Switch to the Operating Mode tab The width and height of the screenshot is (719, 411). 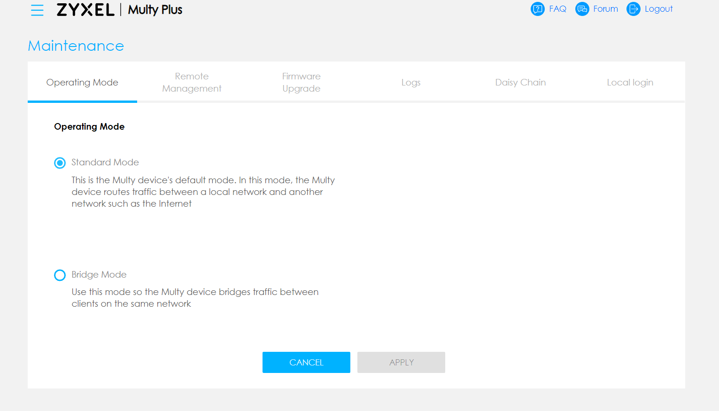[x=82, y=83]
